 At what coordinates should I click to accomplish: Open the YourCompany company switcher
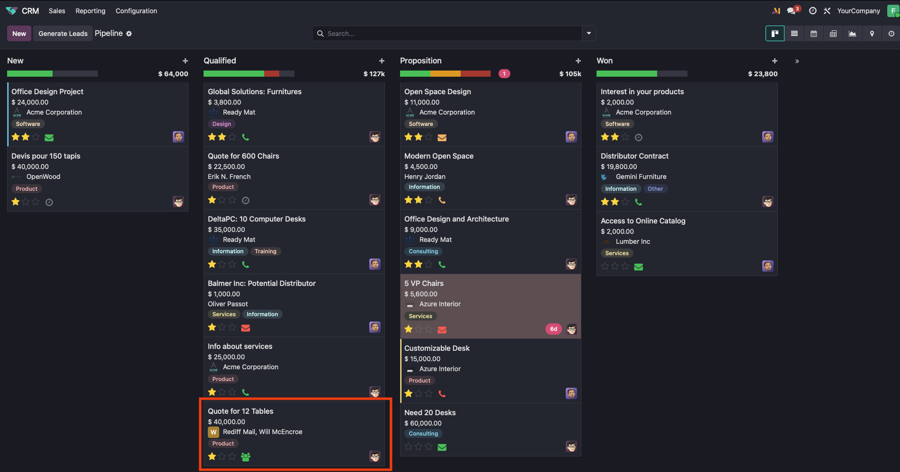[x=858, y=11]
